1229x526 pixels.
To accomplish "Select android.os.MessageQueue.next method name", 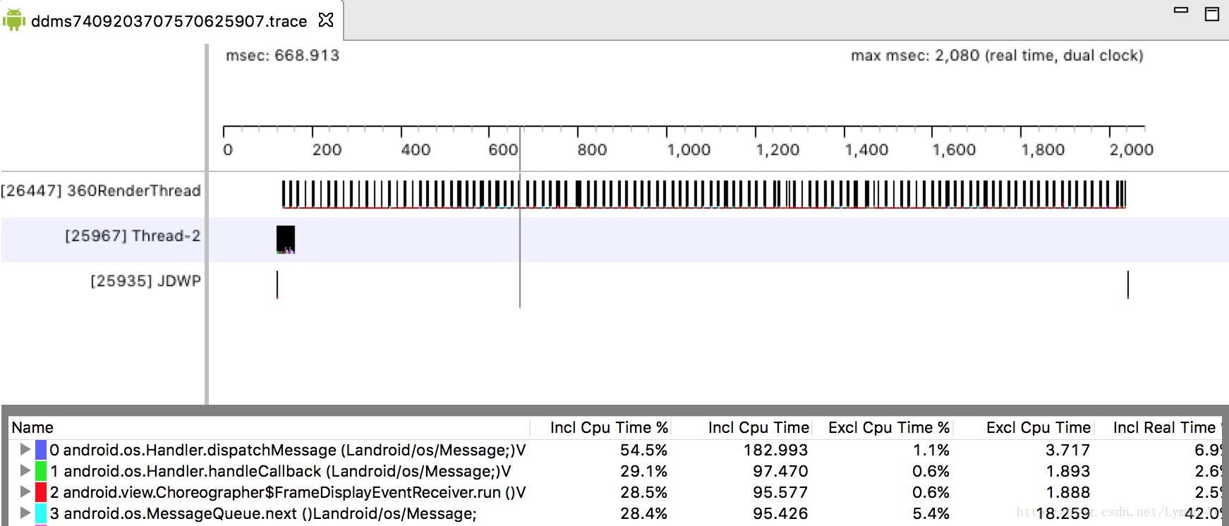I will 263,513.
